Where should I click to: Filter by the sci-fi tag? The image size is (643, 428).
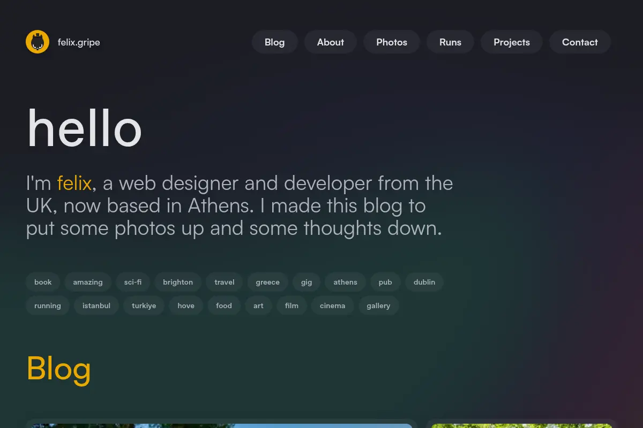[x=133, y=282]
